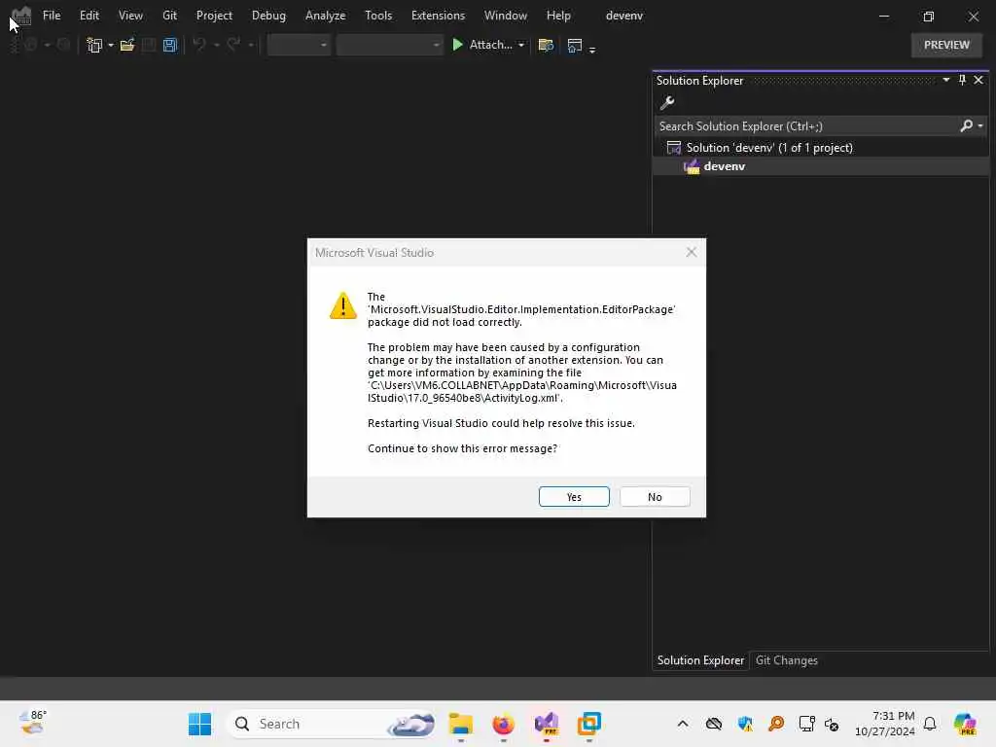Open the File menu
996x747 pixels.
[52, 16]
